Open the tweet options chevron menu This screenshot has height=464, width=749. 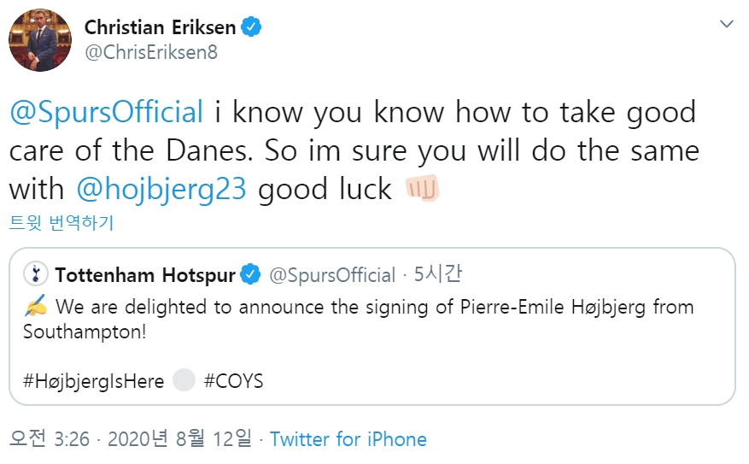[726, 24]
